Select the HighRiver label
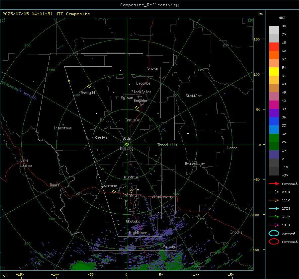 pos(138,233)
